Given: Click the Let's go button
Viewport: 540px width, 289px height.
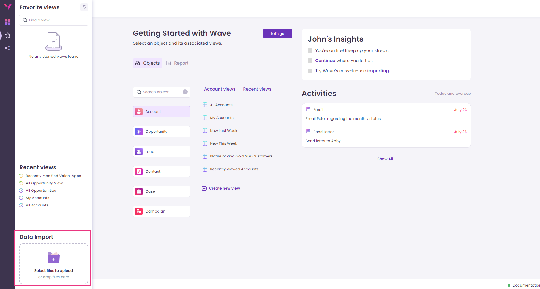Looking at the screenshot, I should (277, 33).
